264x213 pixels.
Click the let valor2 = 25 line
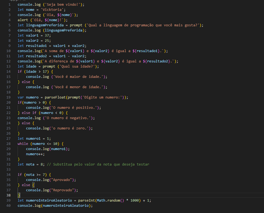tap(34, 41)
